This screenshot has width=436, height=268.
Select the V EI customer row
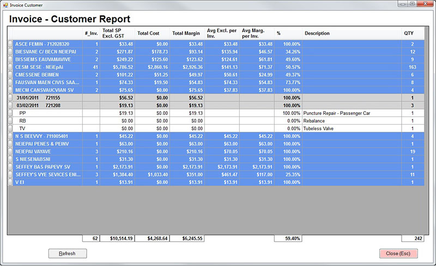pos(216,182)
